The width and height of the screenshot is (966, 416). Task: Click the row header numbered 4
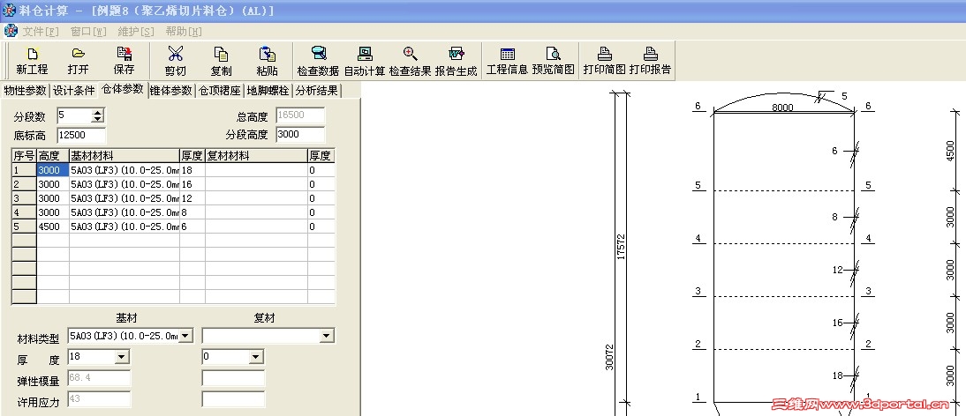[24, 212]
